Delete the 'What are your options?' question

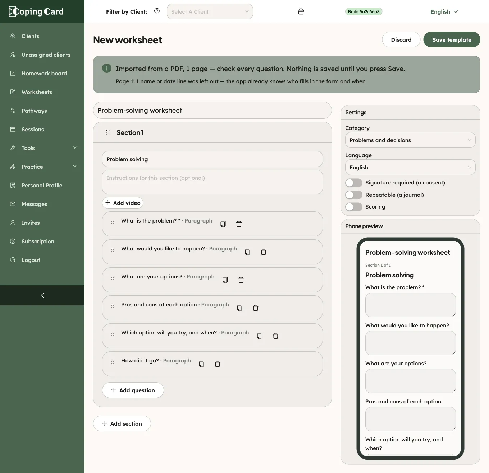click(241, 280)
